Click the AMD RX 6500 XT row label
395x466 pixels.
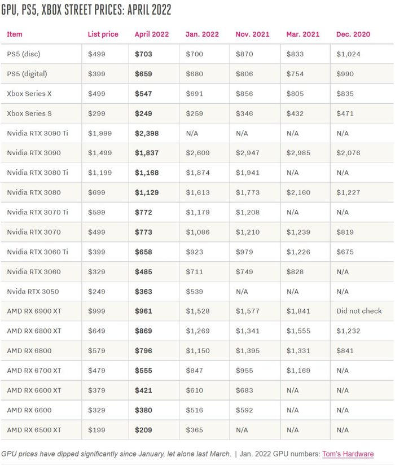click(x=34, y=430)
